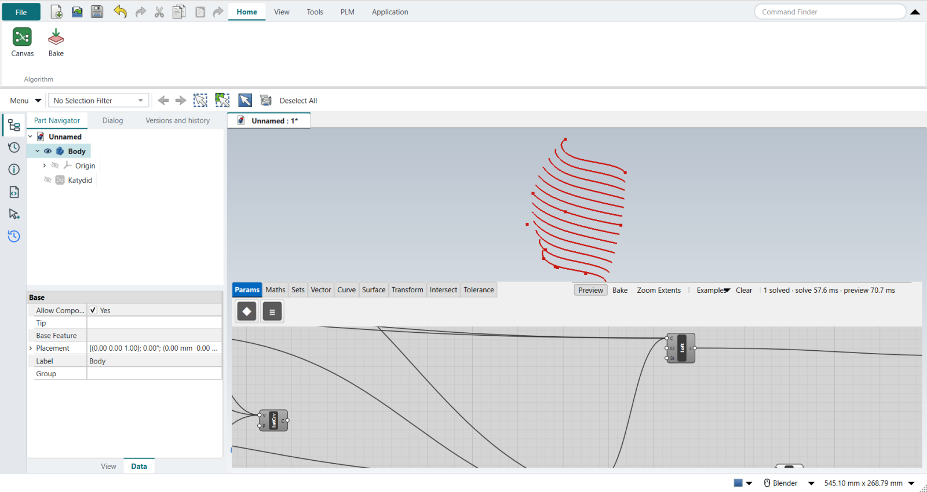Click the Undo arrow icon
927x492 pixels.
120,12
